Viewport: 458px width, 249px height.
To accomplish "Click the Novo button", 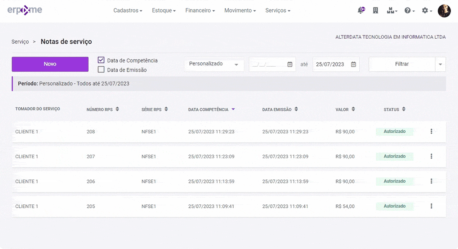I will (x=50, y=64).
